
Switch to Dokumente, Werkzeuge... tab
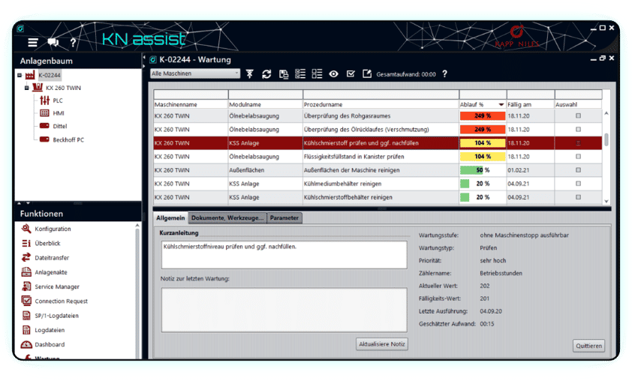pos(227,218)
